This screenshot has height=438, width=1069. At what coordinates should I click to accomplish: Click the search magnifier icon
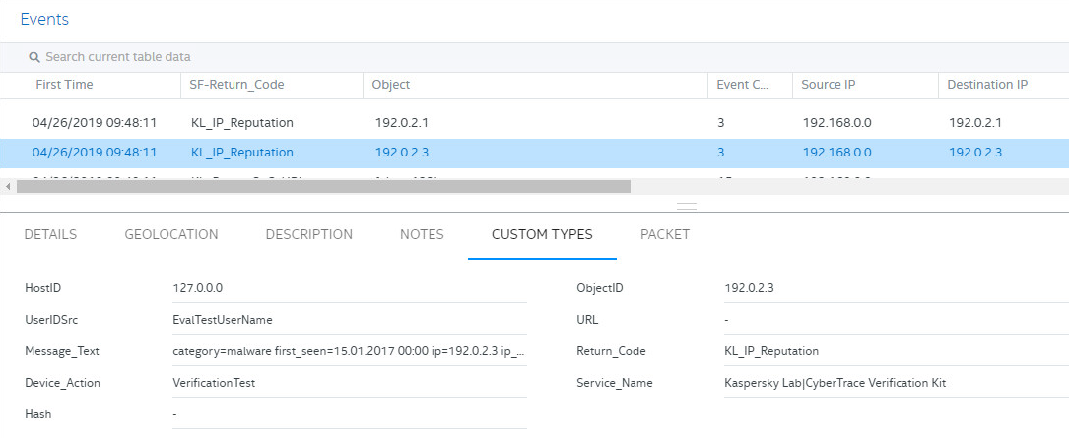[34, 58]
